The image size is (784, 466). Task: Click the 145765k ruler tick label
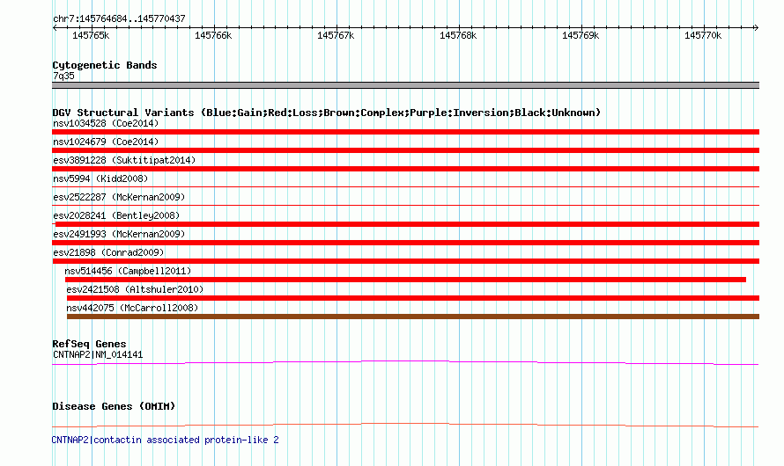tap(91, 35)
